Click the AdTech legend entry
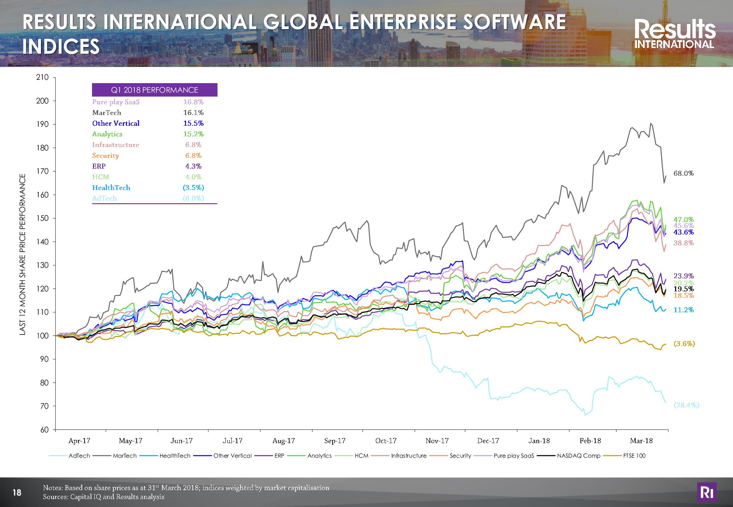 tap(79, 456)
